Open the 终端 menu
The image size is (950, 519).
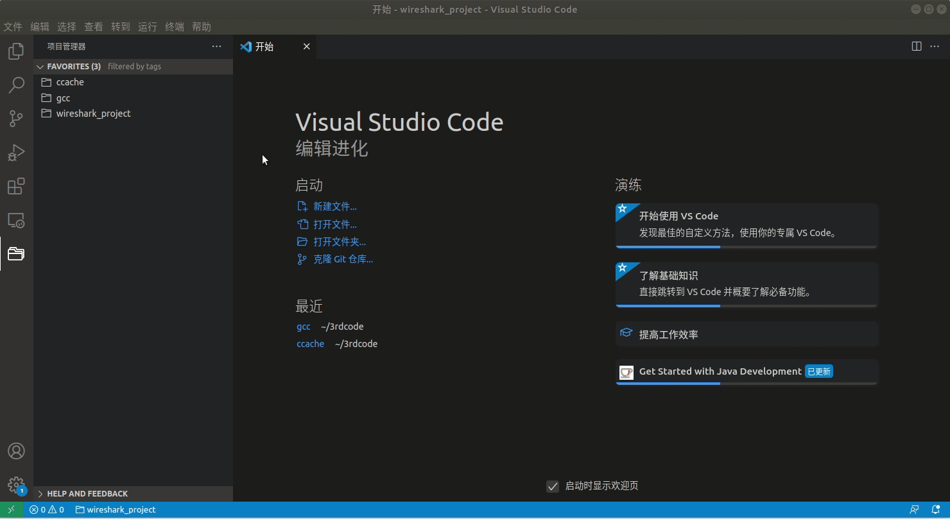point(175,27)
